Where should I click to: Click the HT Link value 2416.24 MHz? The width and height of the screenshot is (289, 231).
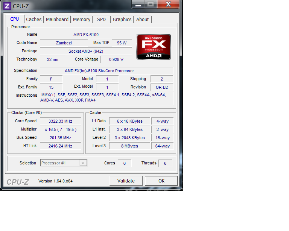click(x=61, y=146)
